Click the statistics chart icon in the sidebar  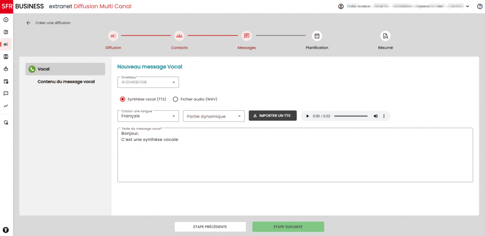(x=6, y=106)
